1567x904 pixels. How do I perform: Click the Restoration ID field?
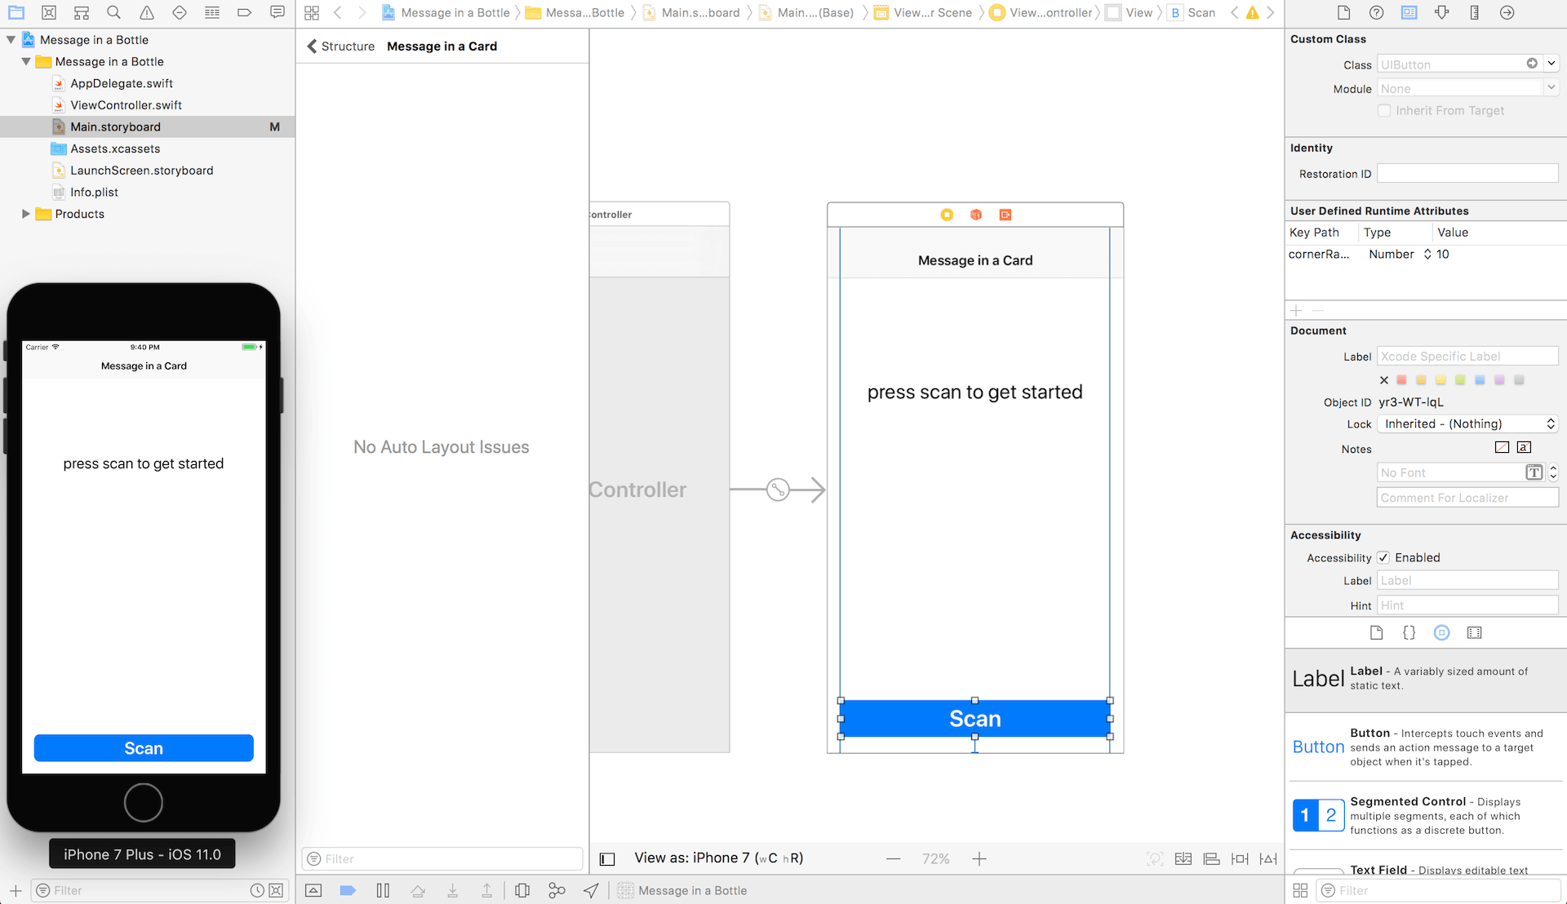(1467, 174)
